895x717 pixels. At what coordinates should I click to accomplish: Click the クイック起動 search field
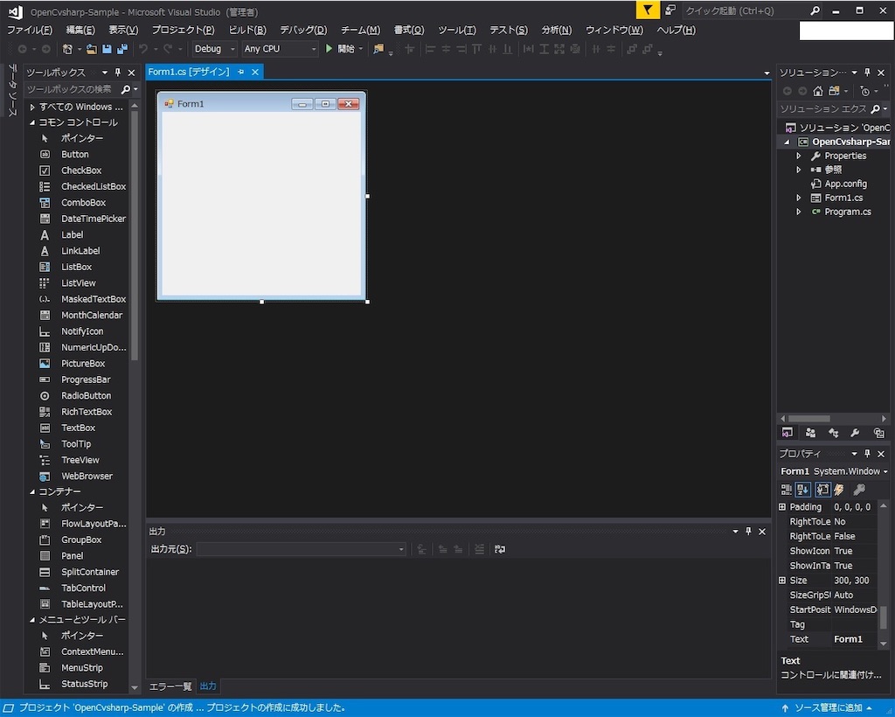(x=746, y=10)
